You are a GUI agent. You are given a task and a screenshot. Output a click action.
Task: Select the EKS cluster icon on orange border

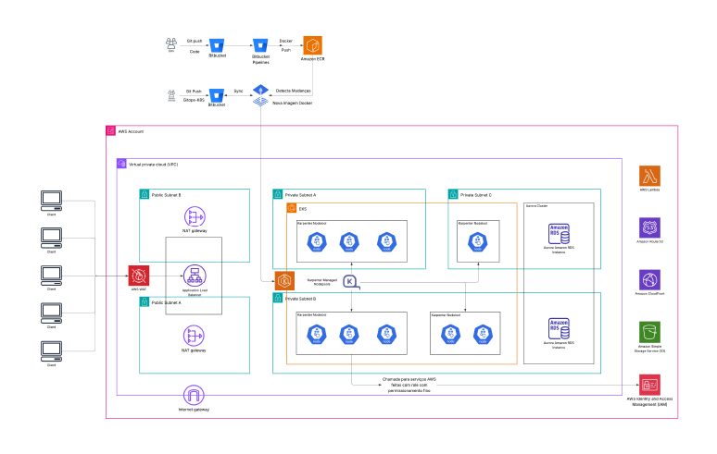click(284, 280)
